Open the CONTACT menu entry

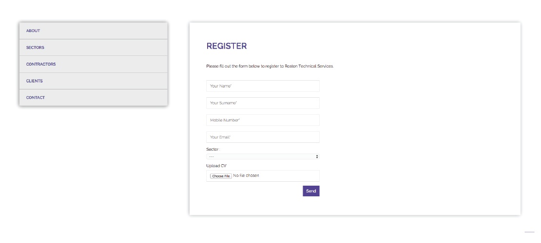tap(94, 97)
